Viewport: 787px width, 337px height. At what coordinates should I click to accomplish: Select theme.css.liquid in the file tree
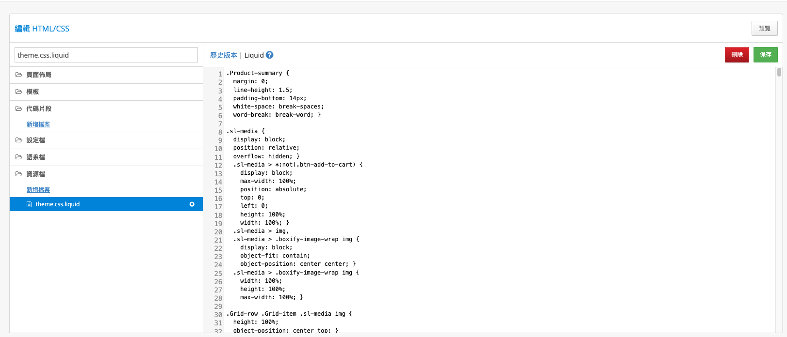tap(106, 204)
